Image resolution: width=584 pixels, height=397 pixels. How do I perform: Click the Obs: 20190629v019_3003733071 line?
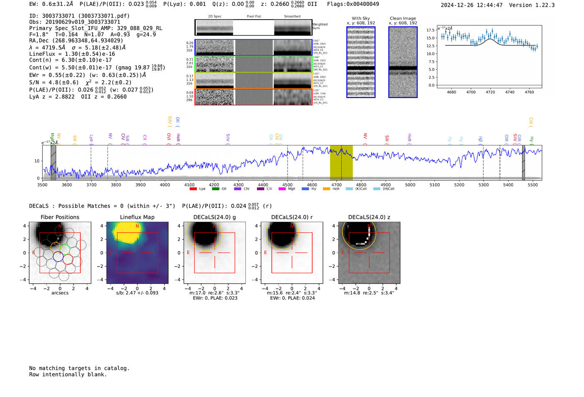[75, 22]
